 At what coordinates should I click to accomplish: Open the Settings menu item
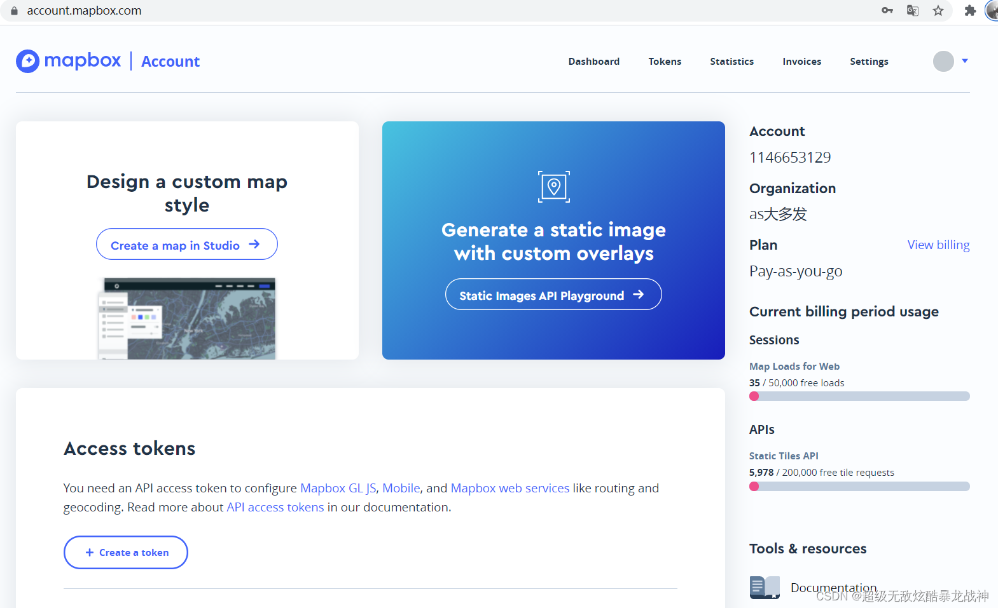coord(869,62)
